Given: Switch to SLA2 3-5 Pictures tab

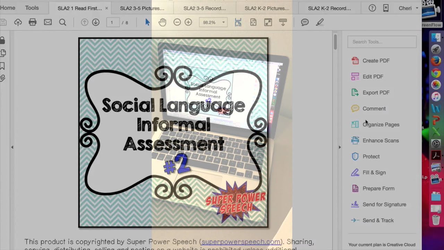Looking at the screenshot, I should tap(142, 8).
